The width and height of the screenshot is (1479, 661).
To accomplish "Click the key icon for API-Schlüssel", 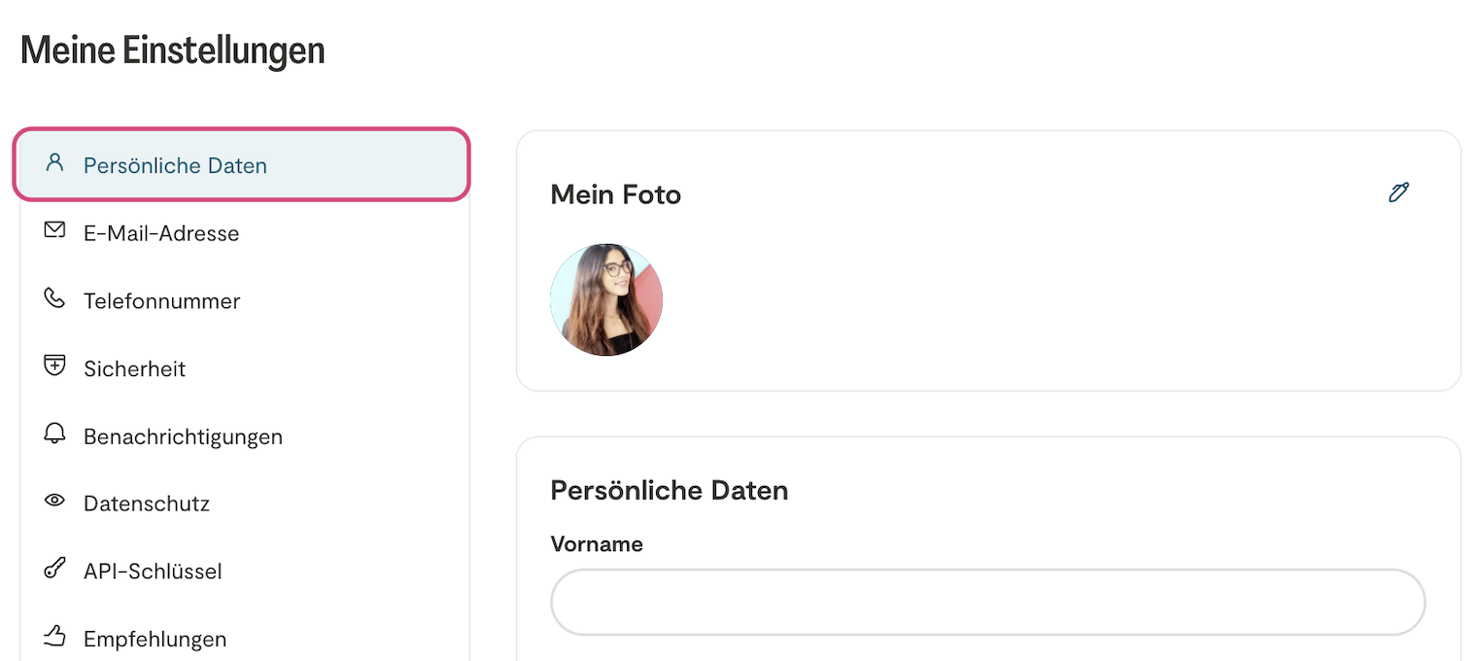I will coord(54,570).
